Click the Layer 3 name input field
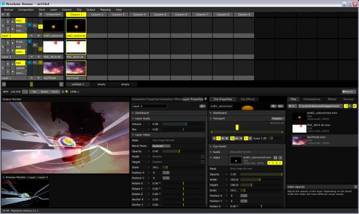The height and width of the screenshot is (214, 359). (150, 106)
